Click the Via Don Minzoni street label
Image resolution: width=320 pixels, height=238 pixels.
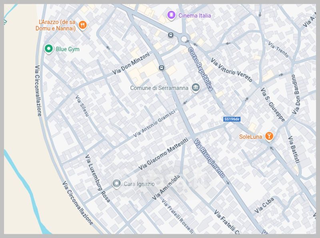pyautogui.click(x=131, y=64)
